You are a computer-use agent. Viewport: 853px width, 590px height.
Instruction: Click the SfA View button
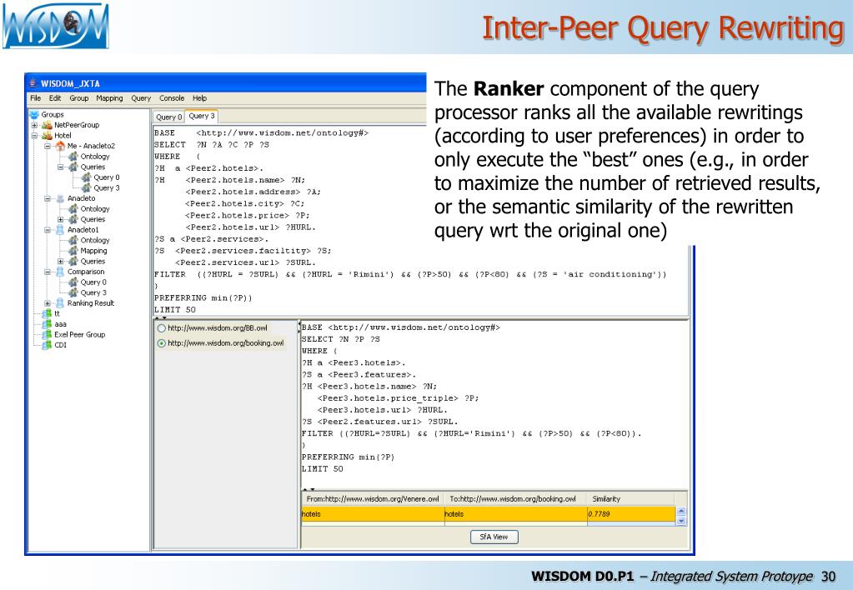tap(494, 537)
